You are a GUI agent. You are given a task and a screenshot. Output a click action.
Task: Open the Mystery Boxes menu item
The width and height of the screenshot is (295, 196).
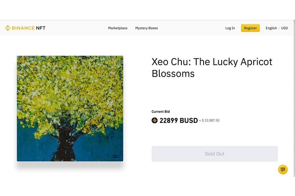[x=147, y=28]
